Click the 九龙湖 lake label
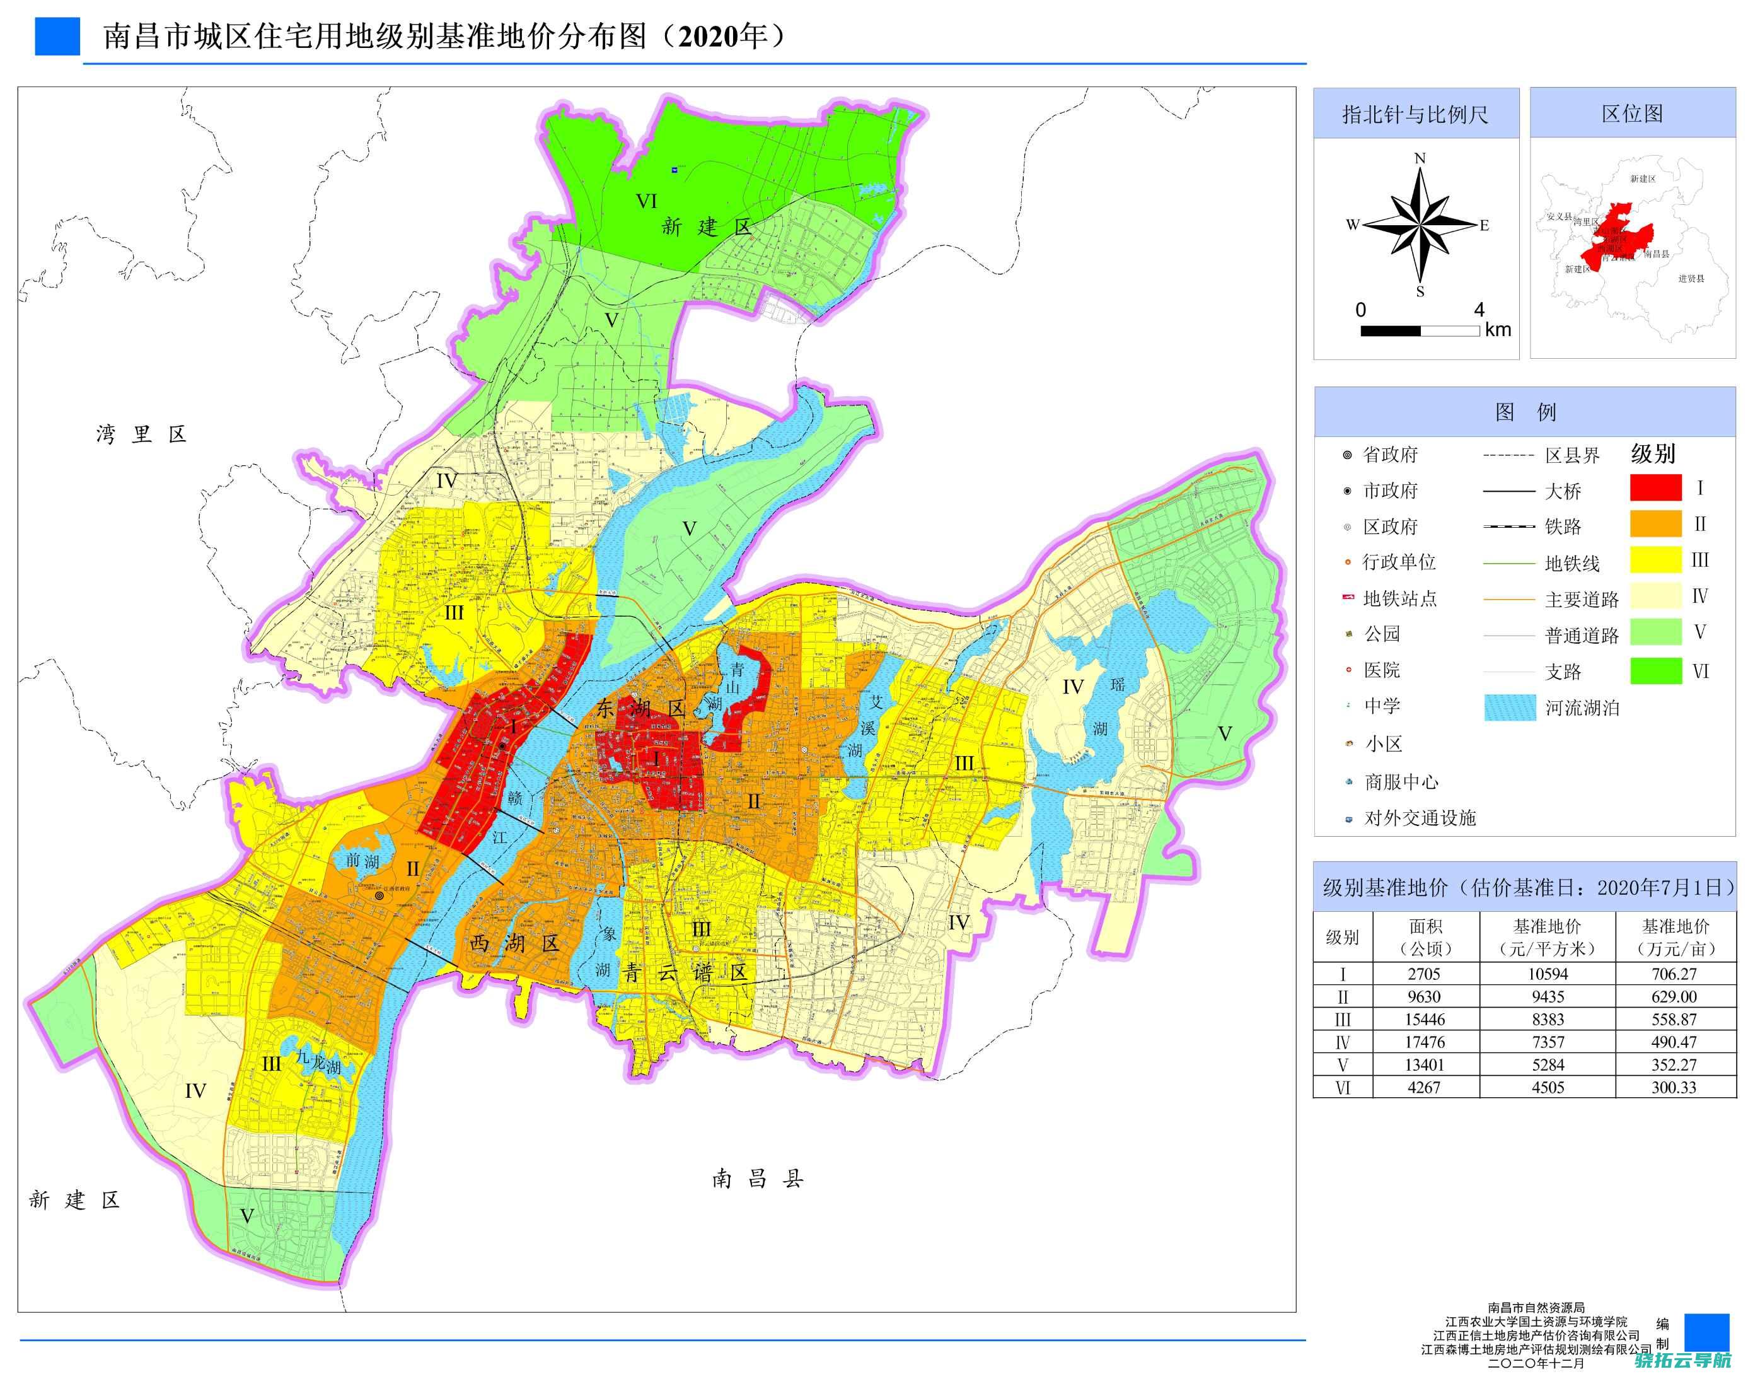This screenshot has height=1374, width=1748. pyautogui.click(x=318, y=1061)
